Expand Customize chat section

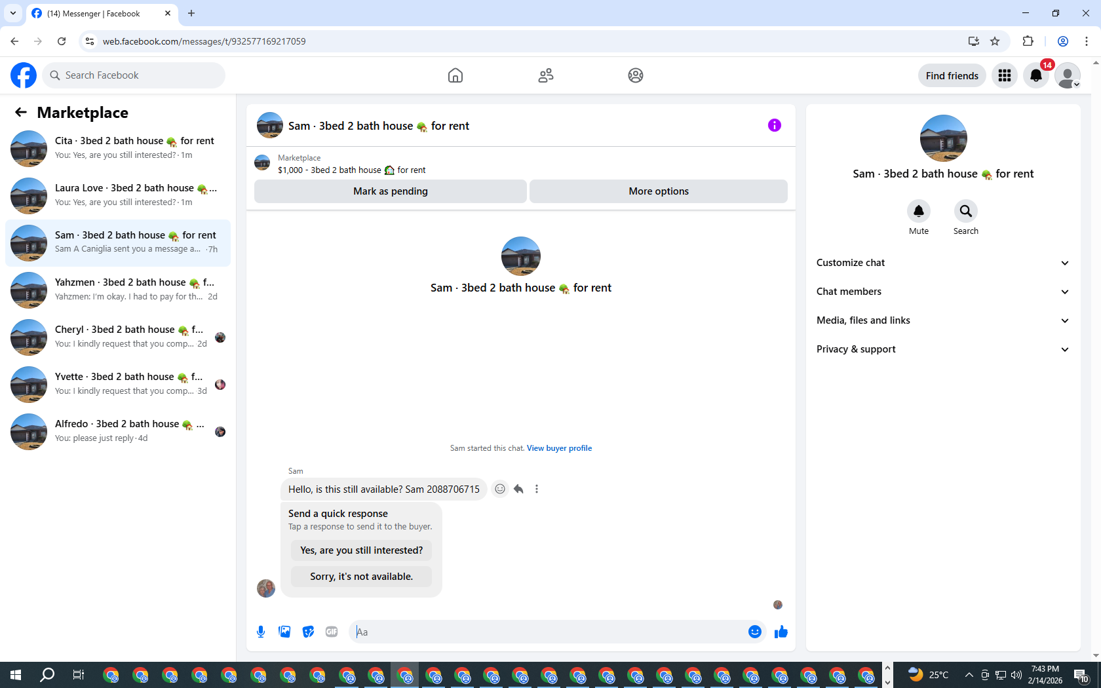[943, 263]
